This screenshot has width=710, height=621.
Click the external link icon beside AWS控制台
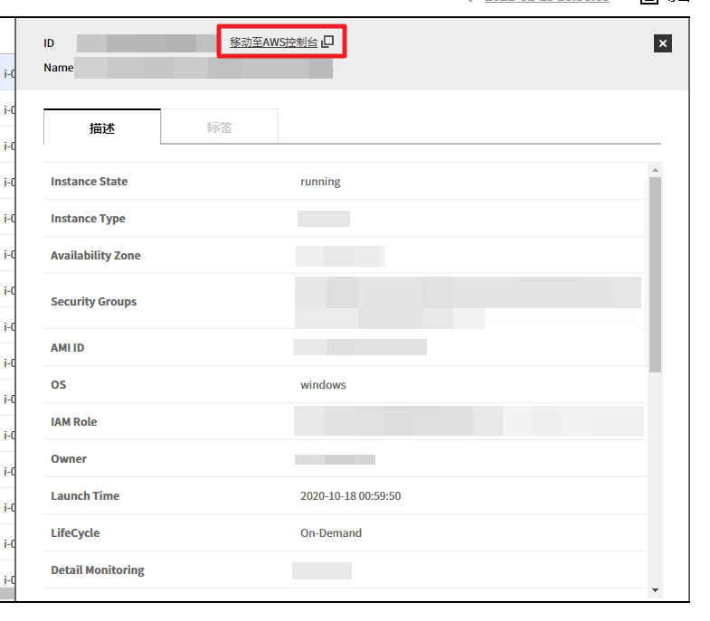coord(328,42)
